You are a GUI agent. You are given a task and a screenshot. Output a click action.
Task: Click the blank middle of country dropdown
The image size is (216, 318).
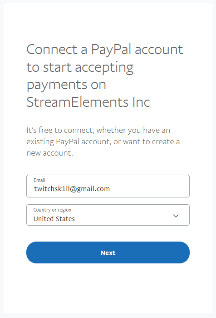123,216
